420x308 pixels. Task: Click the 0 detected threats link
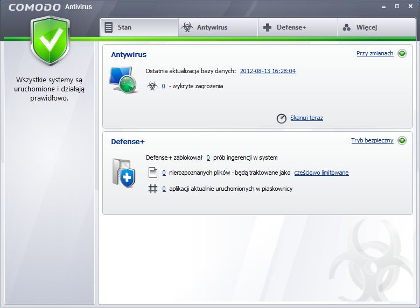(x=163, y=86)
